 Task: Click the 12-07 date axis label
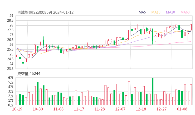click(x=120, y=109)
